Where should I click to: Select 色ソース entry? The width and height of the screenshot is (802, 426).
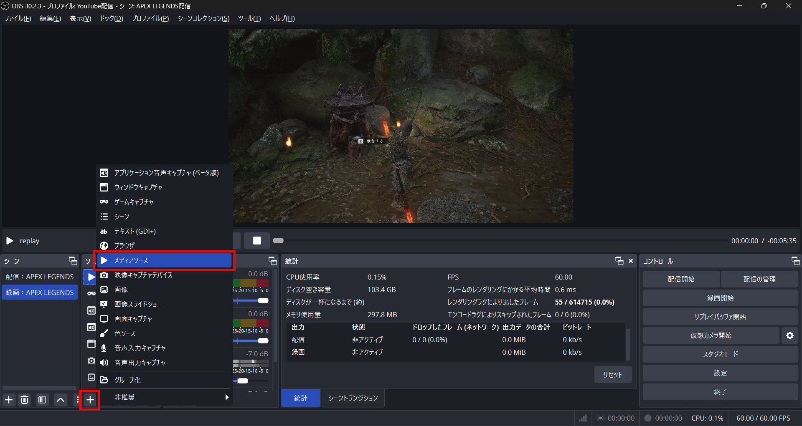click(x=165, y=333)
